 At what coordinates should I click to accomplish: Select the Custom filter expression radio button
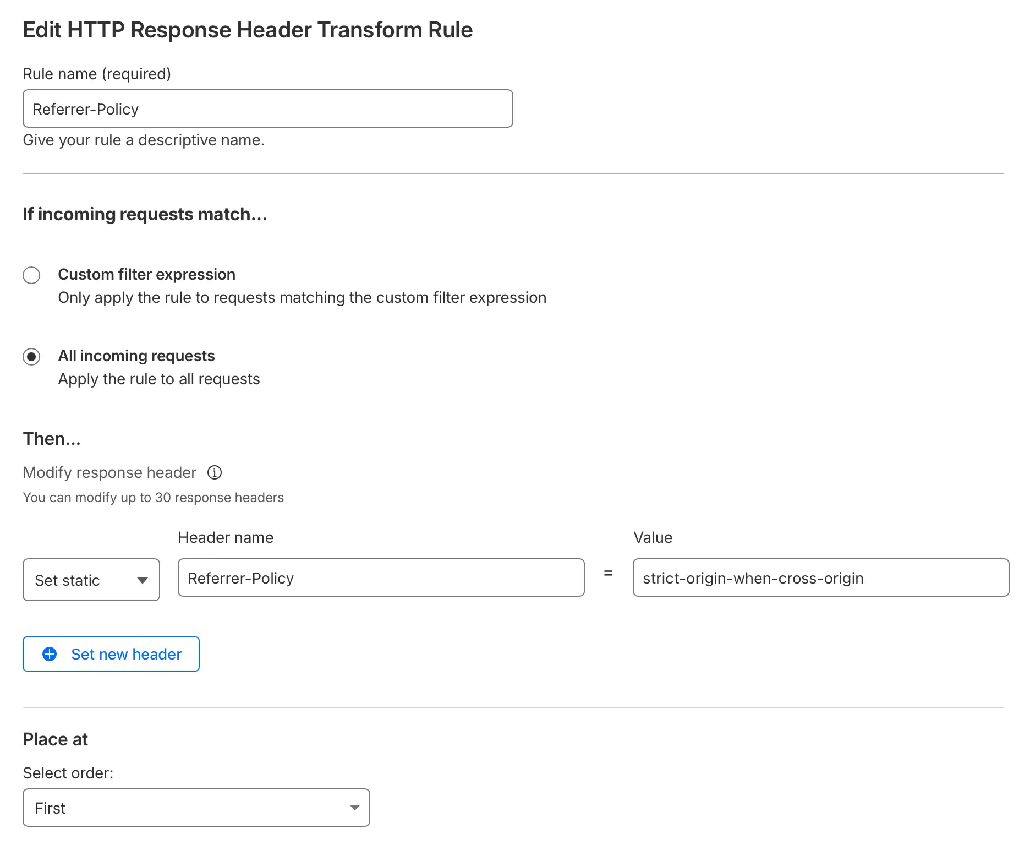pyautogui.click(x=31, y=275)
